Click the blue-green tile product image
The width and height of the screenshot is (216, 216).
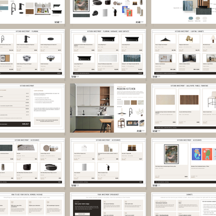[132, 58]
